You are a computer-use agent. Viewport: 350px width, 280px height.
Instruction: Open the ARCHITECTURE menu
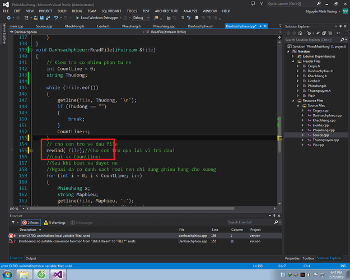(167, 11)
